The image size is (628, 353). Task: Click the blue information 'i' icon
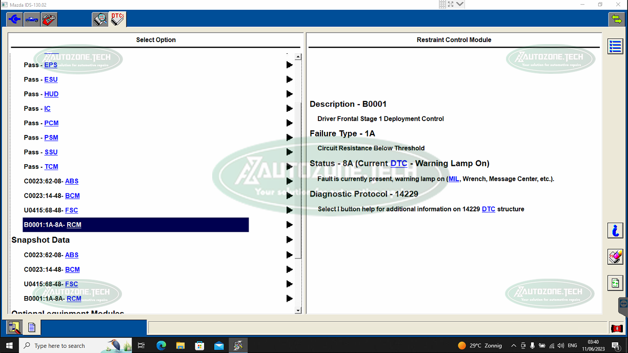click(615, 230)
